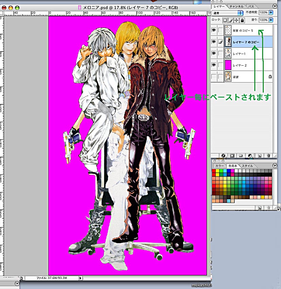This screenshot has width=281, height=289.
Task: Select the 背景 layer name
Action: click(235, 77)
